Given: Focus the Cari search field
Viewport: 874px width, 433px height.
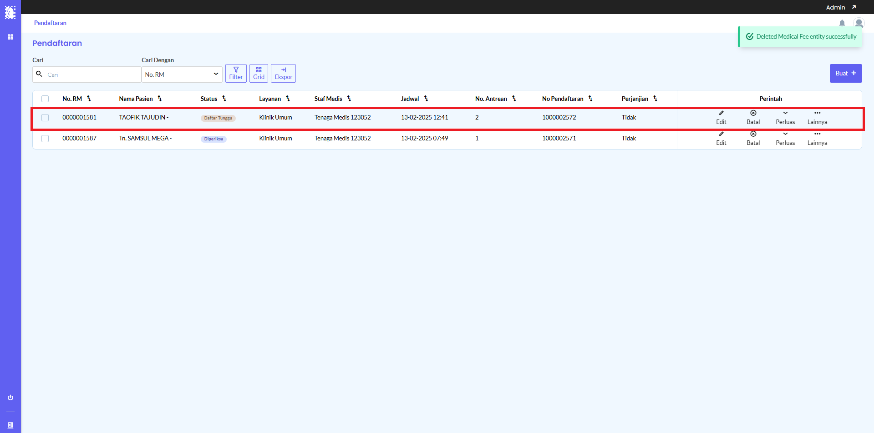Looking at the screenshot, I should pos(87,75).
